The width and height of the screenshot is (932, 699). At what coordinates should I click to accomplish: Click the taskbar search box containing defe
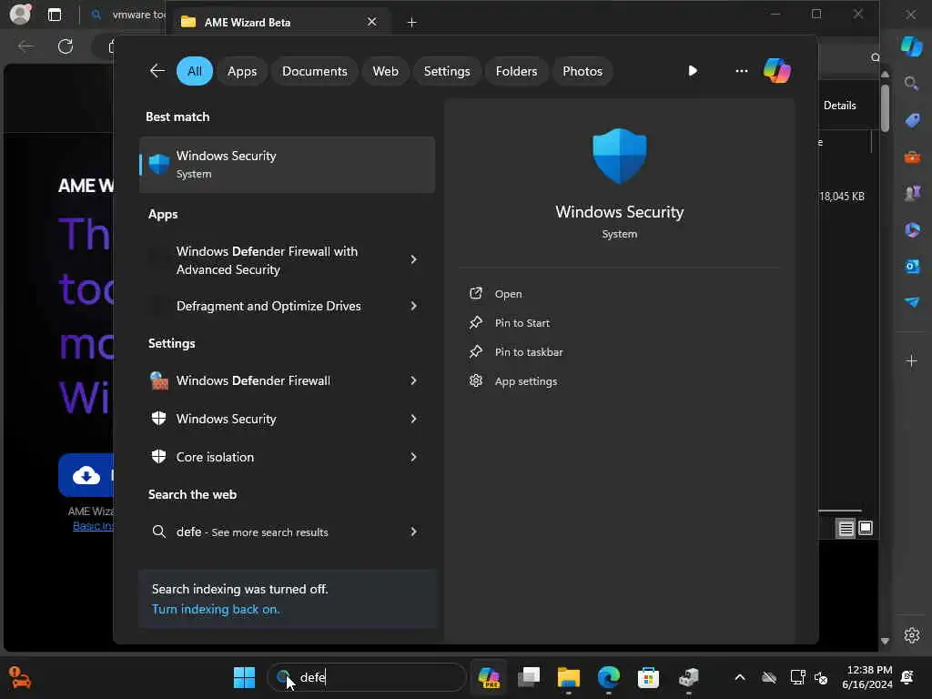[367, 677]
